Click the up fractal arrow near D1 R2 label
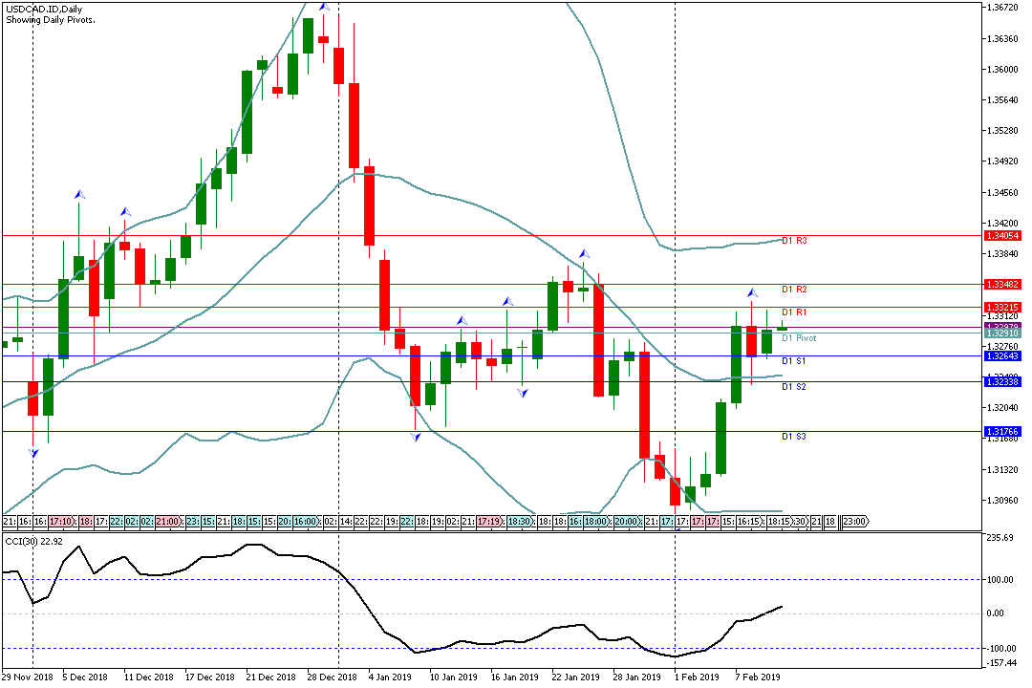Screen dimensions: 1032x688 752,292
